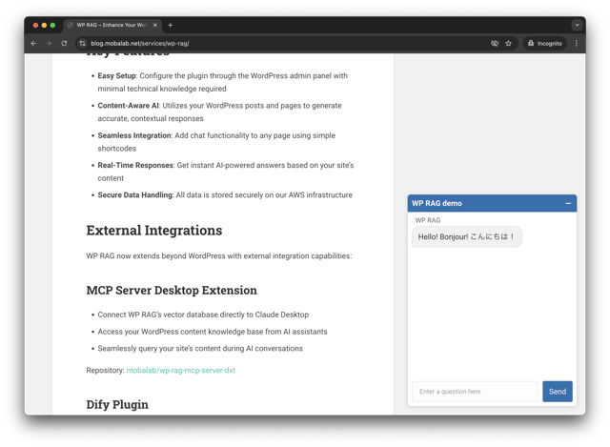Click 'Connect WP RAG's vector database' bullet
Image resolution: width=610 pixels, height=447 pixels.
(203, 315)
